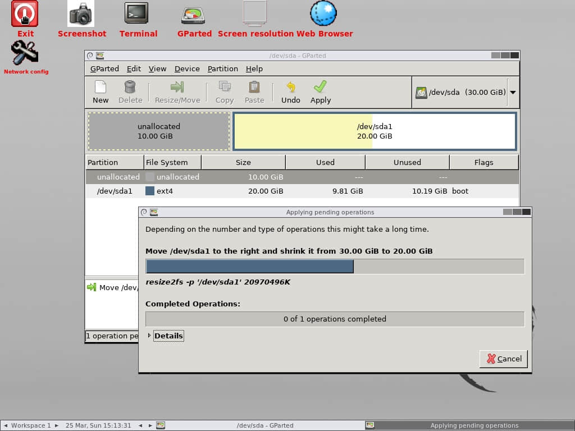Select the /dev/sda1 ext4 partition row
This screenshot has height=431, width=575.
coord(302,191)
